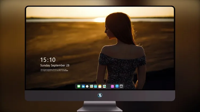200x112 pixels.
Task: Open the white Clock app icon
Action: [87, 86]
